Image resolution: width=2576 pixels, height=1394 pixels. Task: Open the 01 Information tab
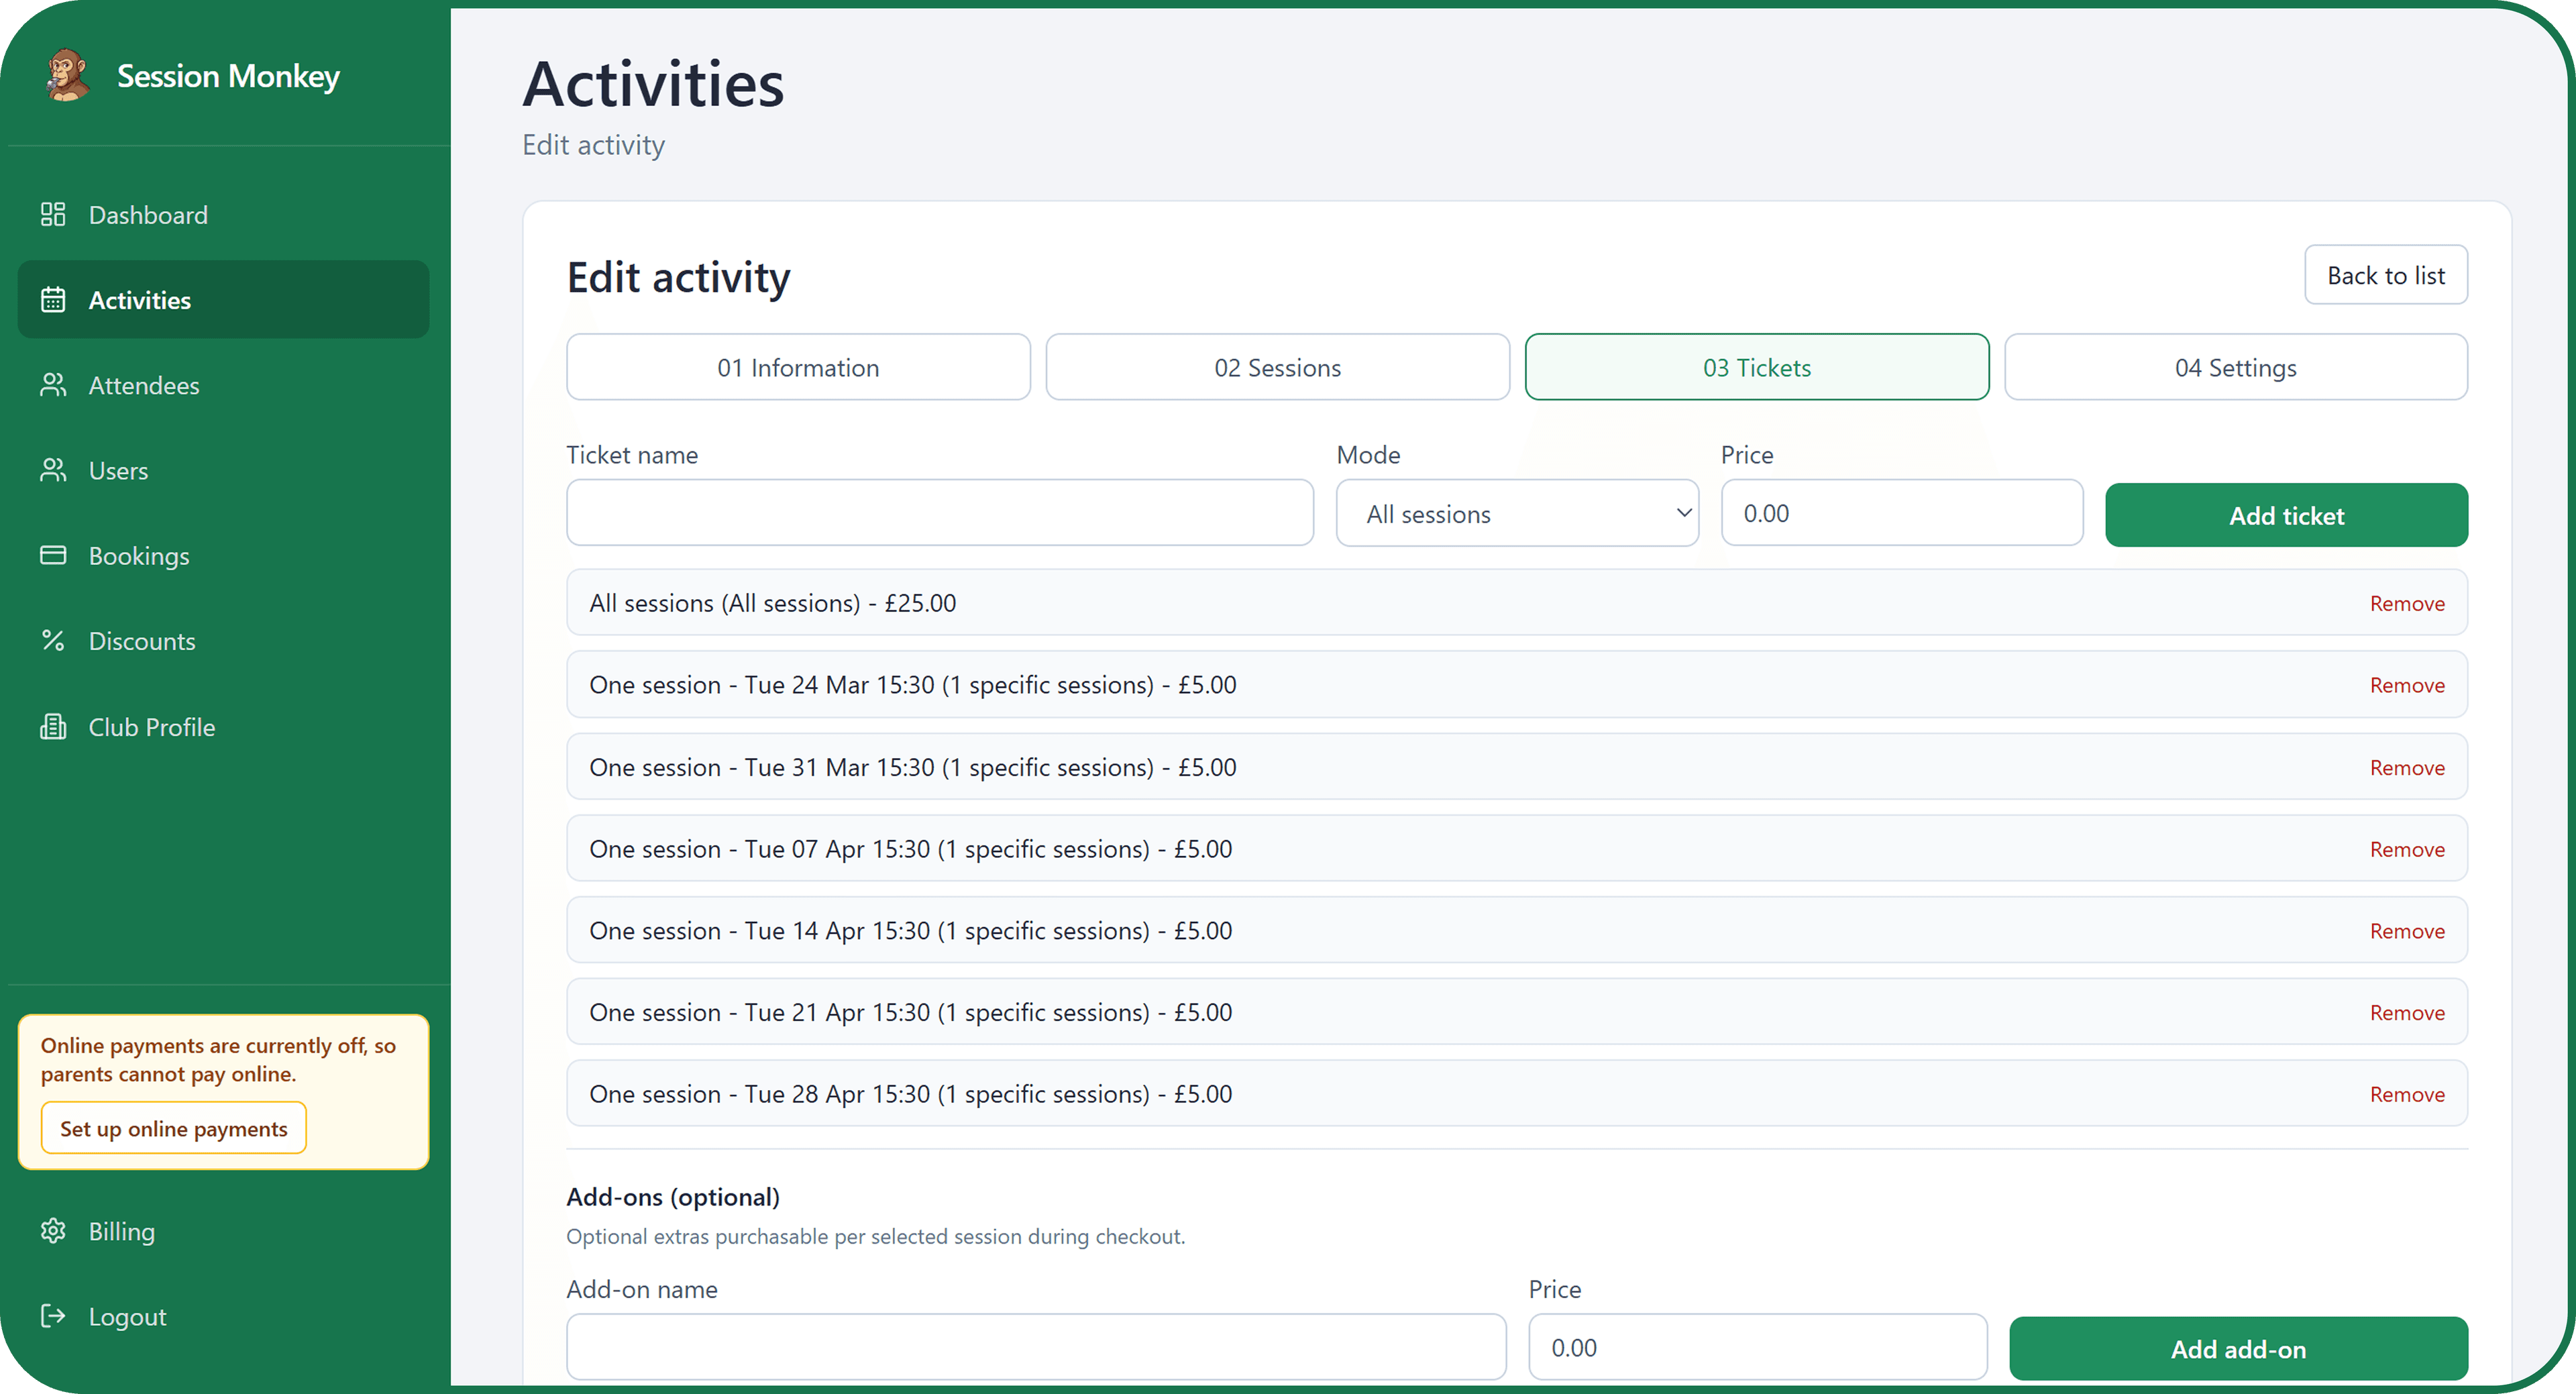797,367
